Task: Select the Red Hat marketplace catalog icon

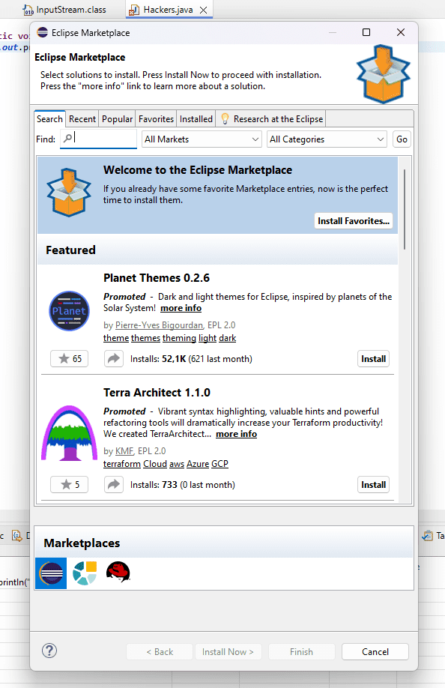Action: pos(118,572)
